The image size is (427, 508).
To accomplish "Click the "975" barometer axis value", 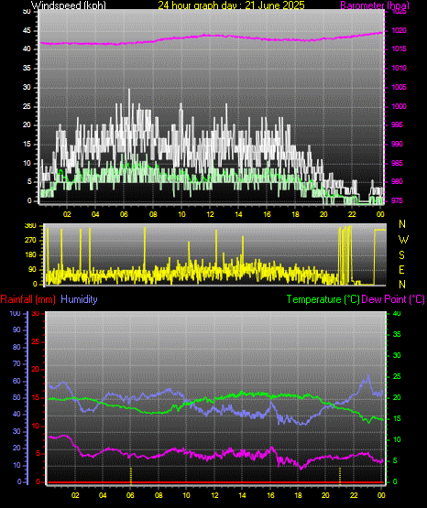I will coord(397,200).
